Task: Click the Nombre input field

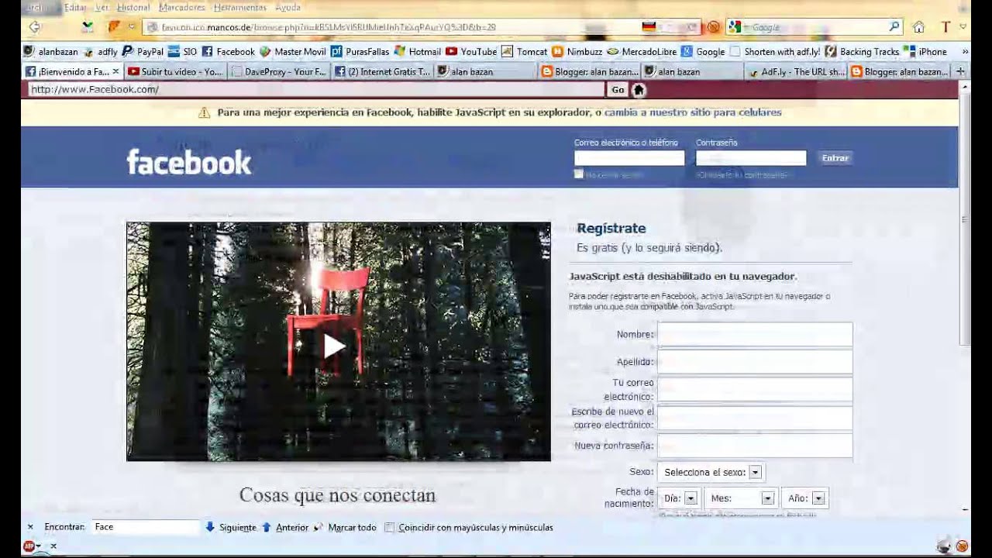Action: (x=755, y=335)
